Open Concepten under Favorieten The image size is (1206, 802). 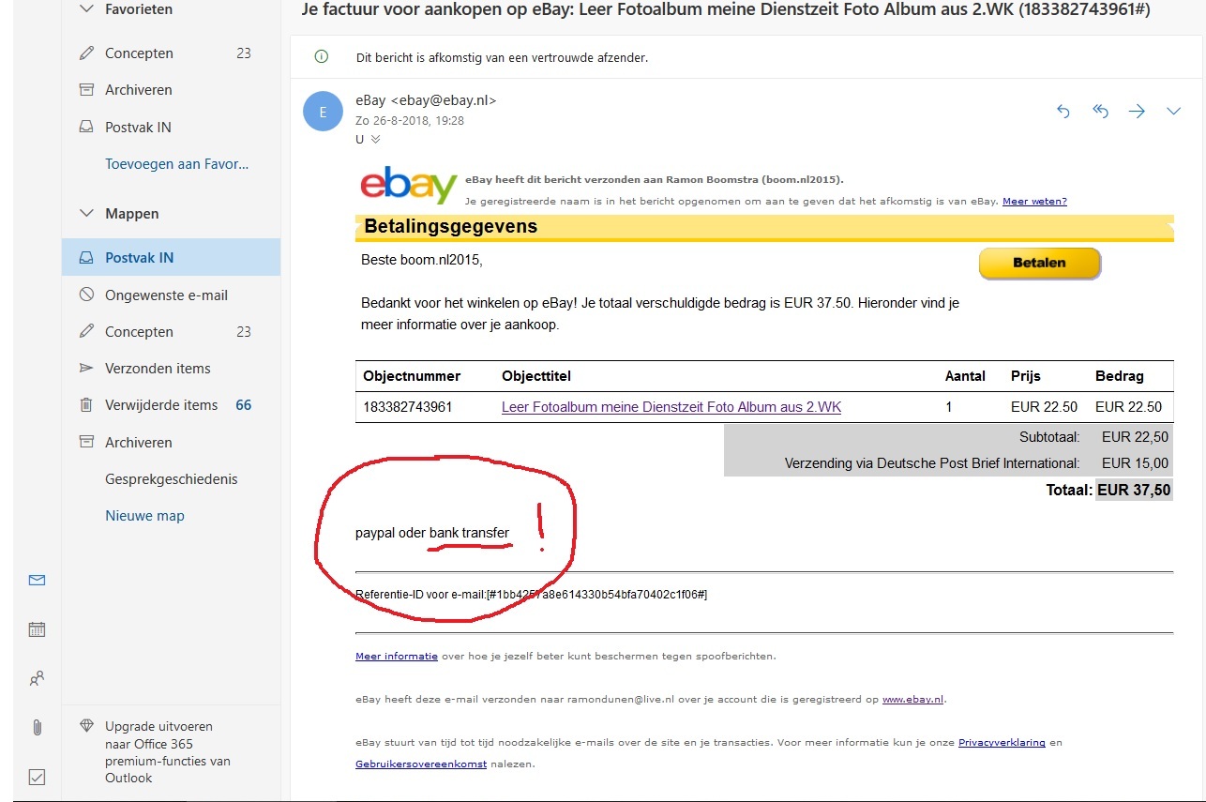tap(139, 53)
